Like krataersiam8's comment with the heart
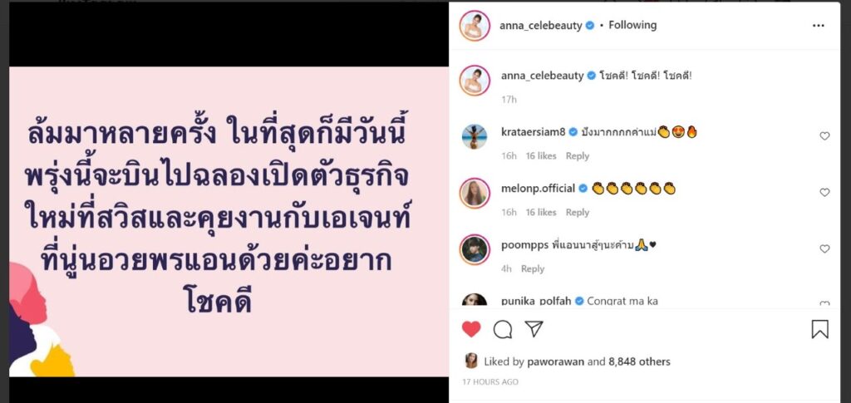Screen dimensions: 851x403 [824, 136]
